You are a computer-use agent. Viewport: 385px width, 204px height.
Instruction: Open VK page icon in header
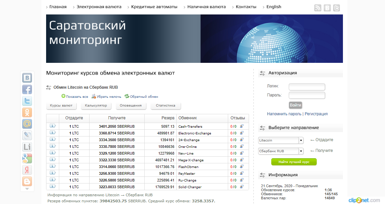[x=327, y=8]
